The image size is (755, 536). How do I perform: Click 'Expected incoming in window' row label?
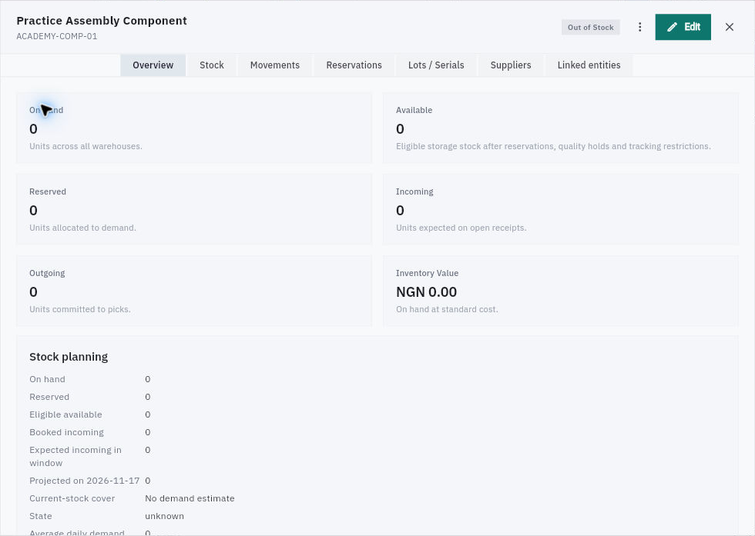(75, 456)
